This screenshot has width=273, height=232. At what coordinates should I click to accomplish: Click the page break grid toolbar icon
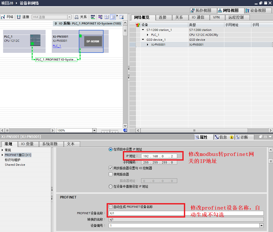pos(106,17)
